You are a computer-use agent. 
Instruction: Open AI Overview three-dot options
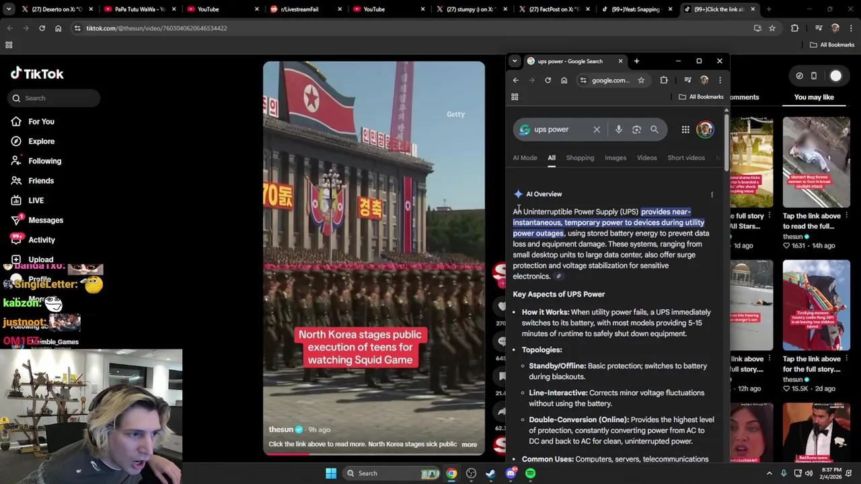tap(712, 195)
